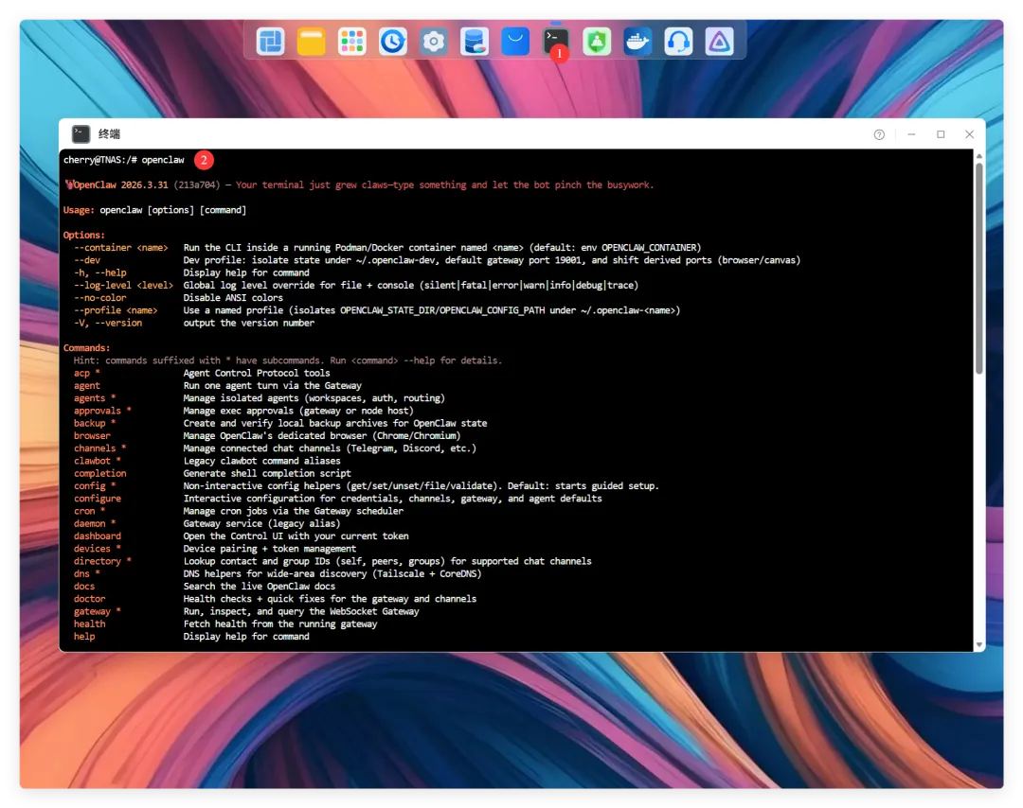1023x808 pixels.
Task: Click the '--container <name>' option
Action: click(120, 248)
